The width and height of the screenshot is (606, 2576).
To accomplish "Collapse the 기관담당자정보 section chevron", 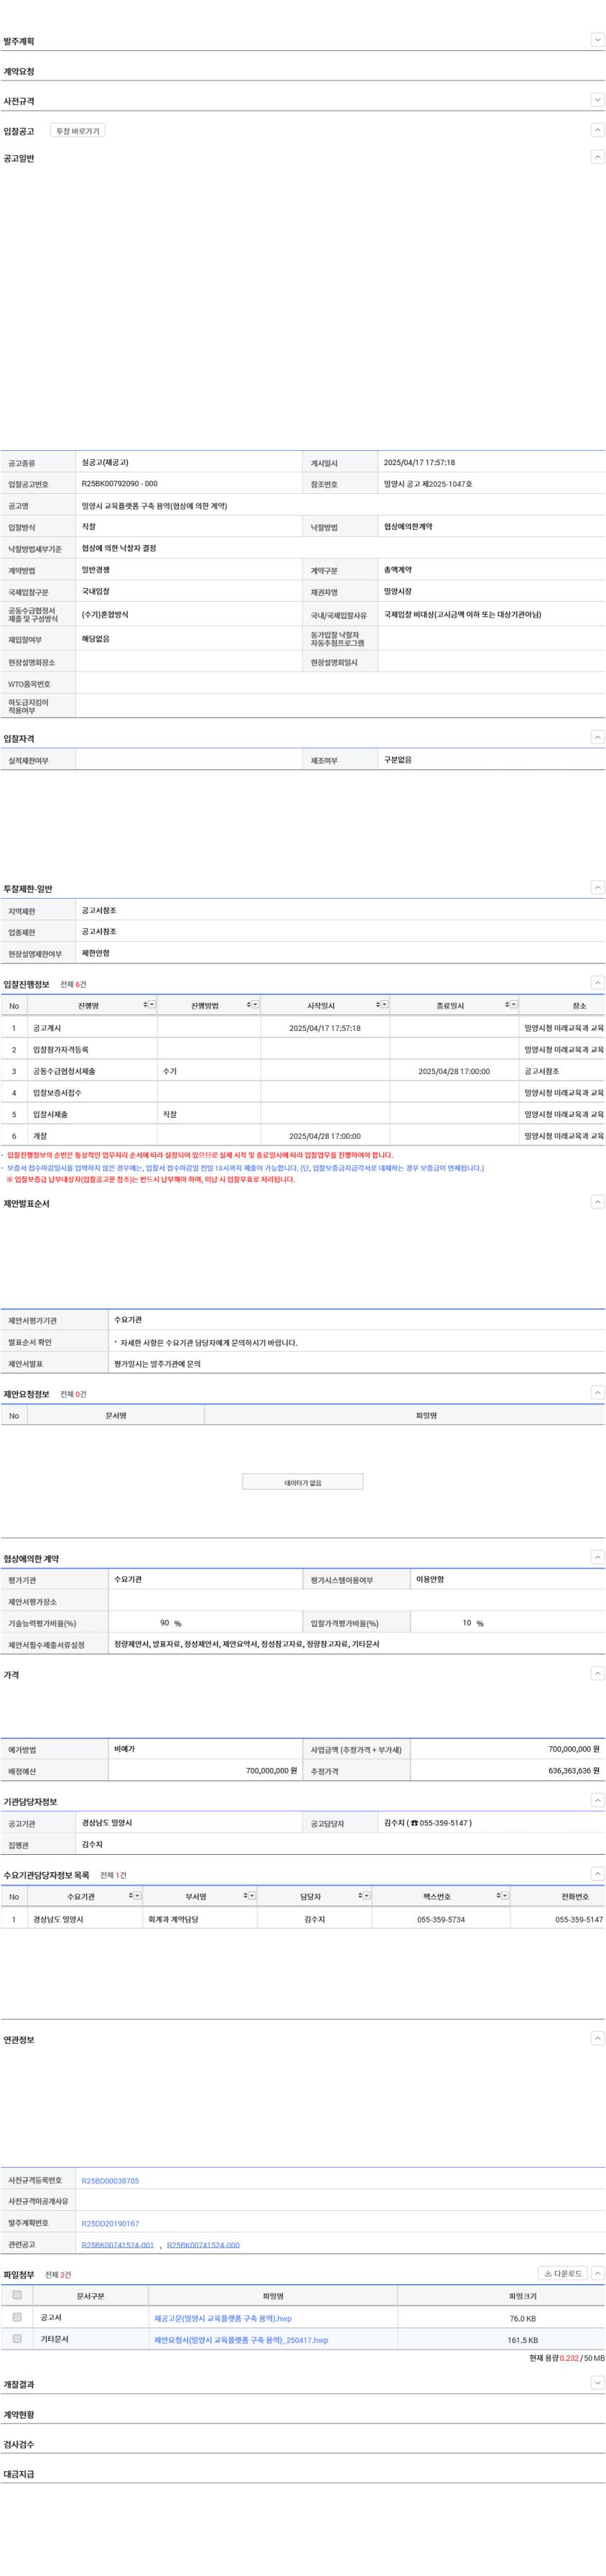I will (597, 1800).
